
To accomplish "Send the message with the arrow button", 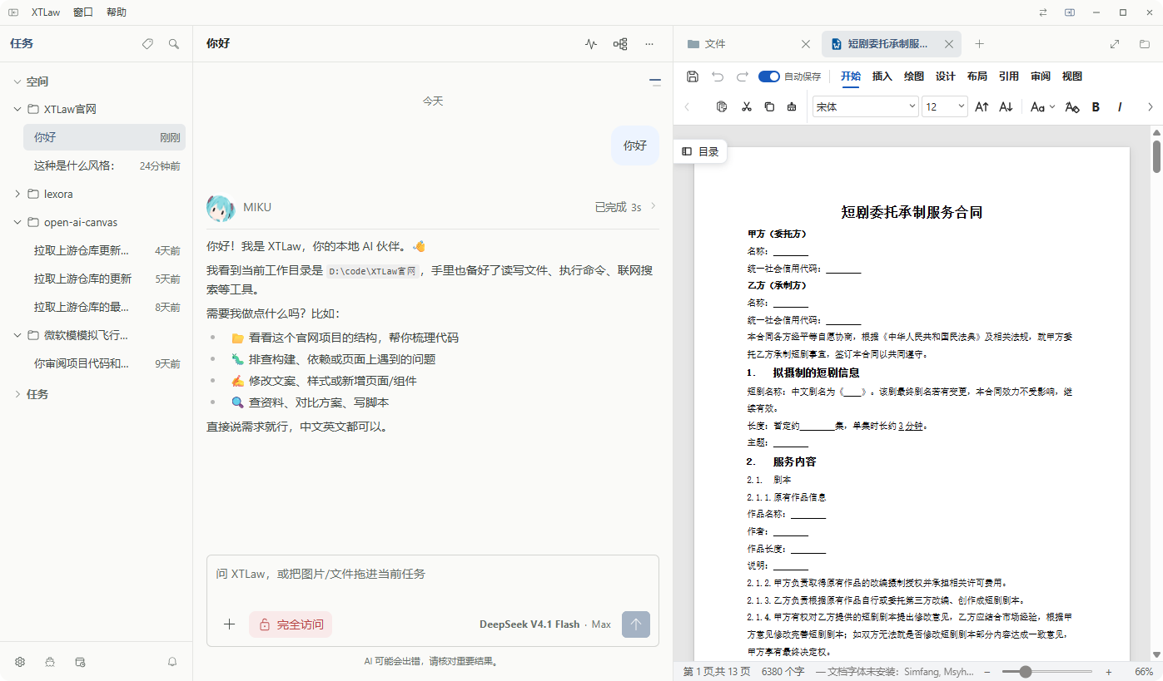I will coord(636,624).
